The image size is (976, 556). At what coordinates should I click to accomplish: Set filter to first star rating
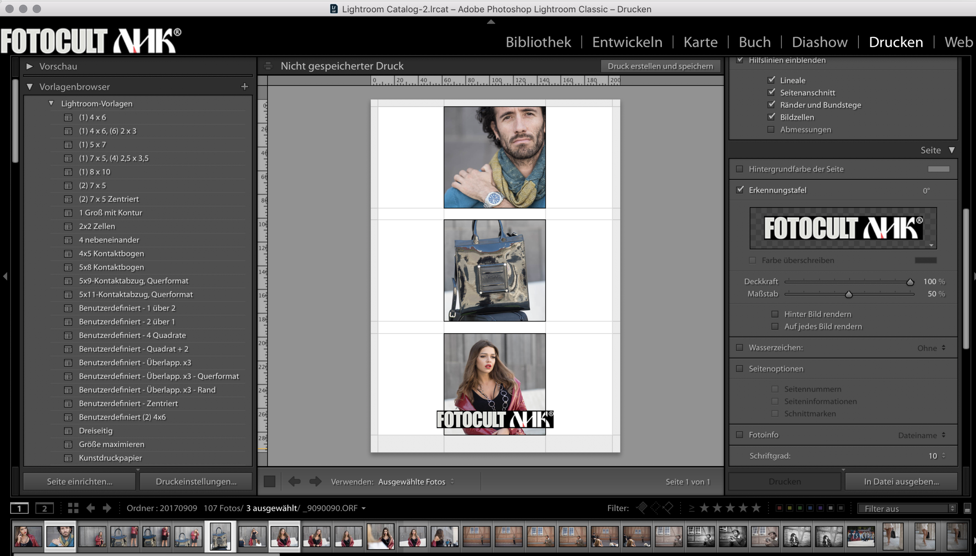coord(704,508)
